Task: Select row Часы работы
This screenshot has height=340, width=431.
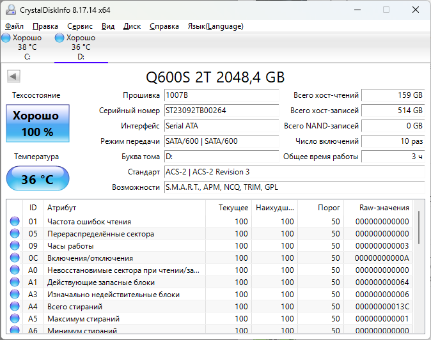Action: [210, 245]
